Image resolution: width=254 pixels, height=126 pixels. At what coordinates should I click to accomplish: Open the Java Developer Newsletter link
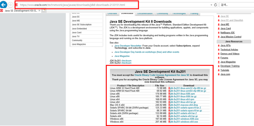(128, 46)
